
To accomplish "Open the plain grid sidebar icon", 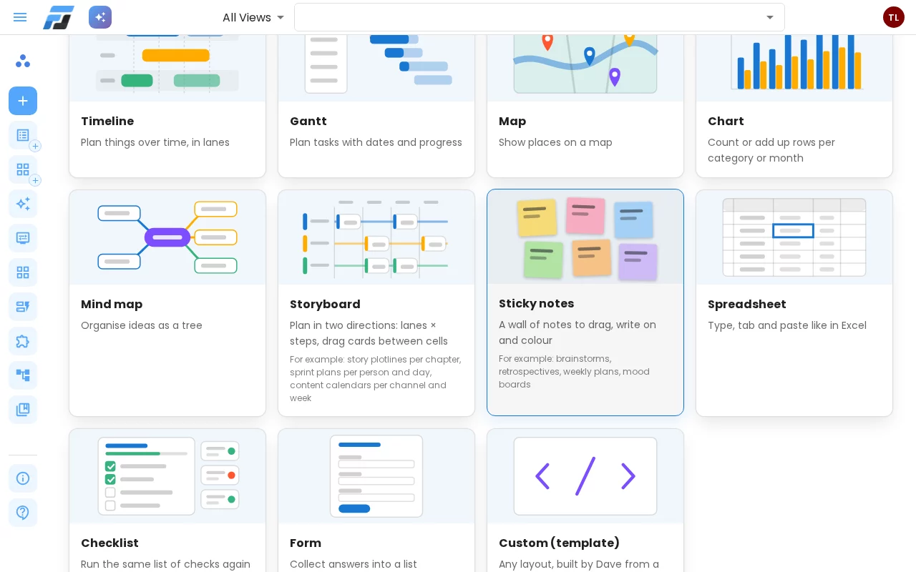I will [23, 272].
